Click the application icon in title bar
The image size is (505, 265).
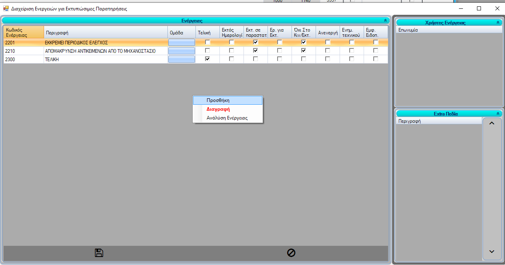(x=6, y=8)
